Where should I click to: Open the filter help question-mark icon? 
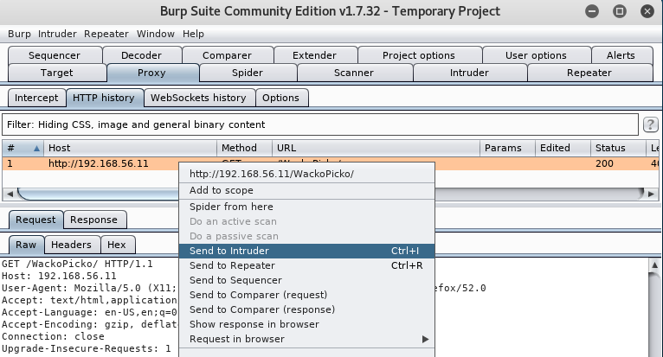pyautogui.click(x=650, y=124)
